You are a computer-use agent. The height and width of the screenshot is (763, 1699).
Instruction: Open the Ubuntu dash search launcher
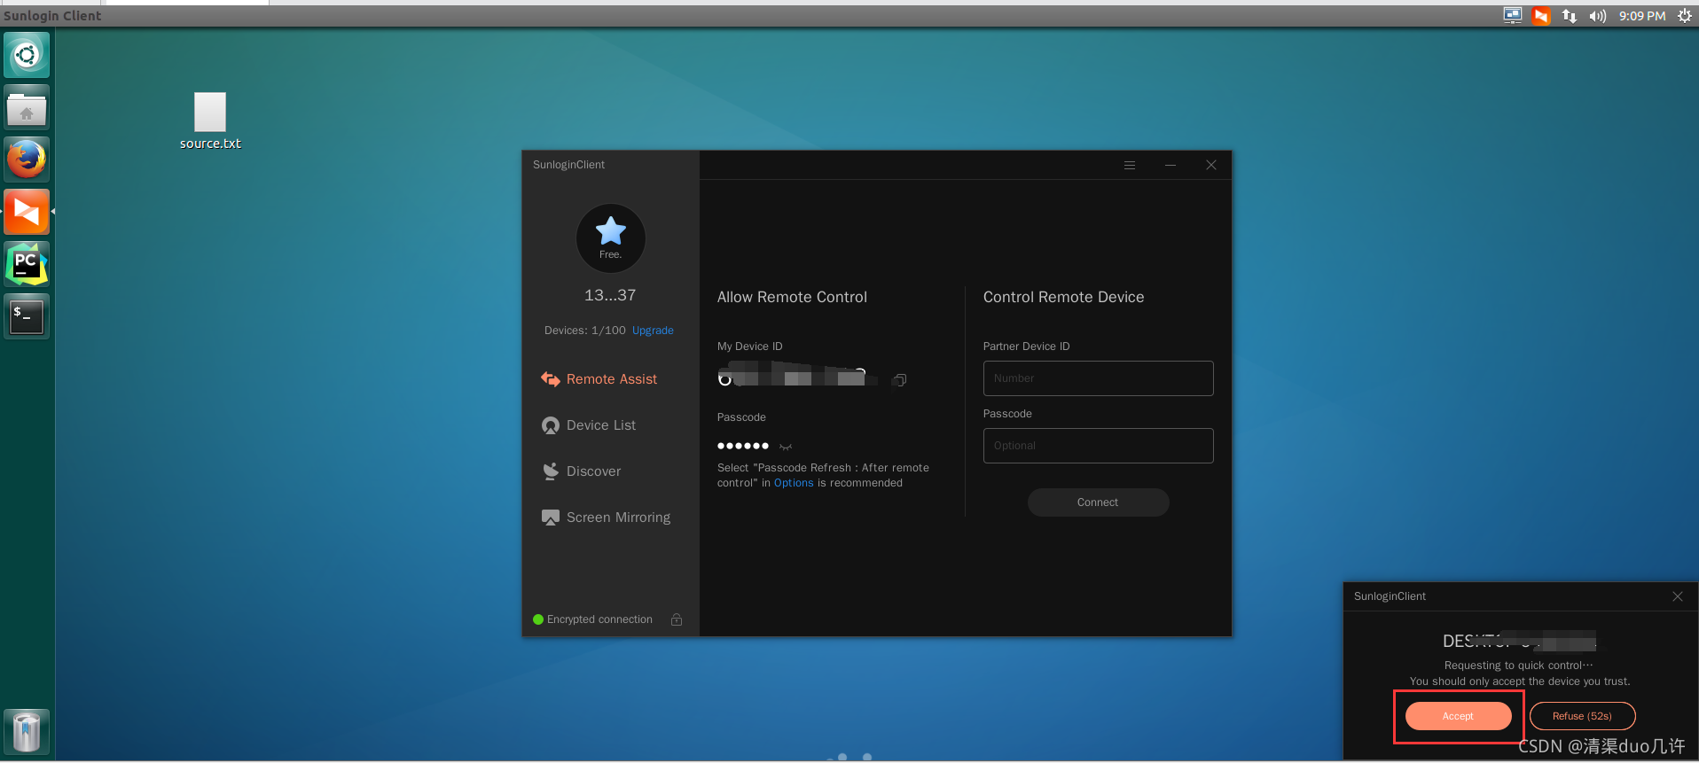[x=27, y=55]
